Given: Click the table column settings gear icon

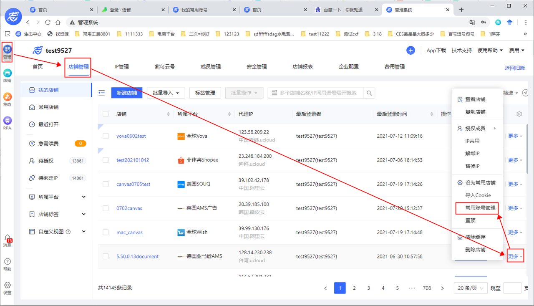Looking at the screenshot, I should click(x=519, y=114).
